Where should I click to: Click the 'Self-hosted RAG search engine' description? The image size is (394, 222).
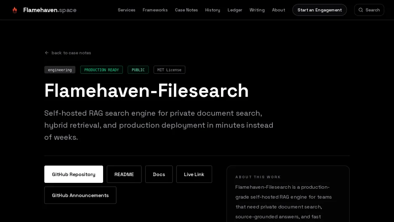[x=159, y=125]
